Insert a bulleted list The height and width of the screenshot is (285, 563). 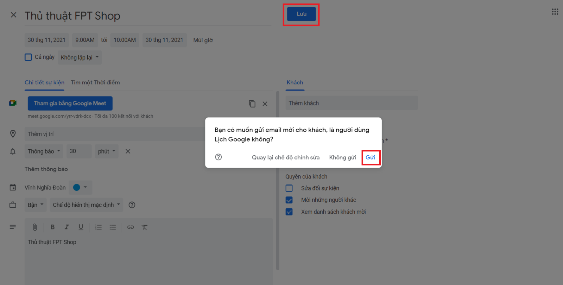[x=113, y=227]
